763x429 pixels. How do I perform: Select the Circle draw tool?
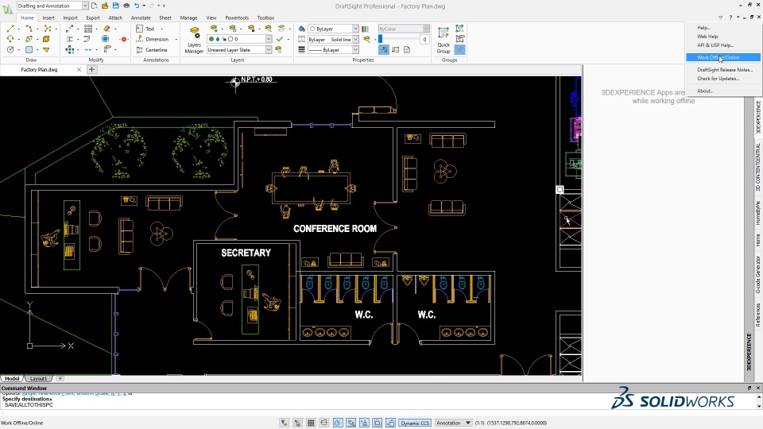pyautogui.click(x=10, y=49)
